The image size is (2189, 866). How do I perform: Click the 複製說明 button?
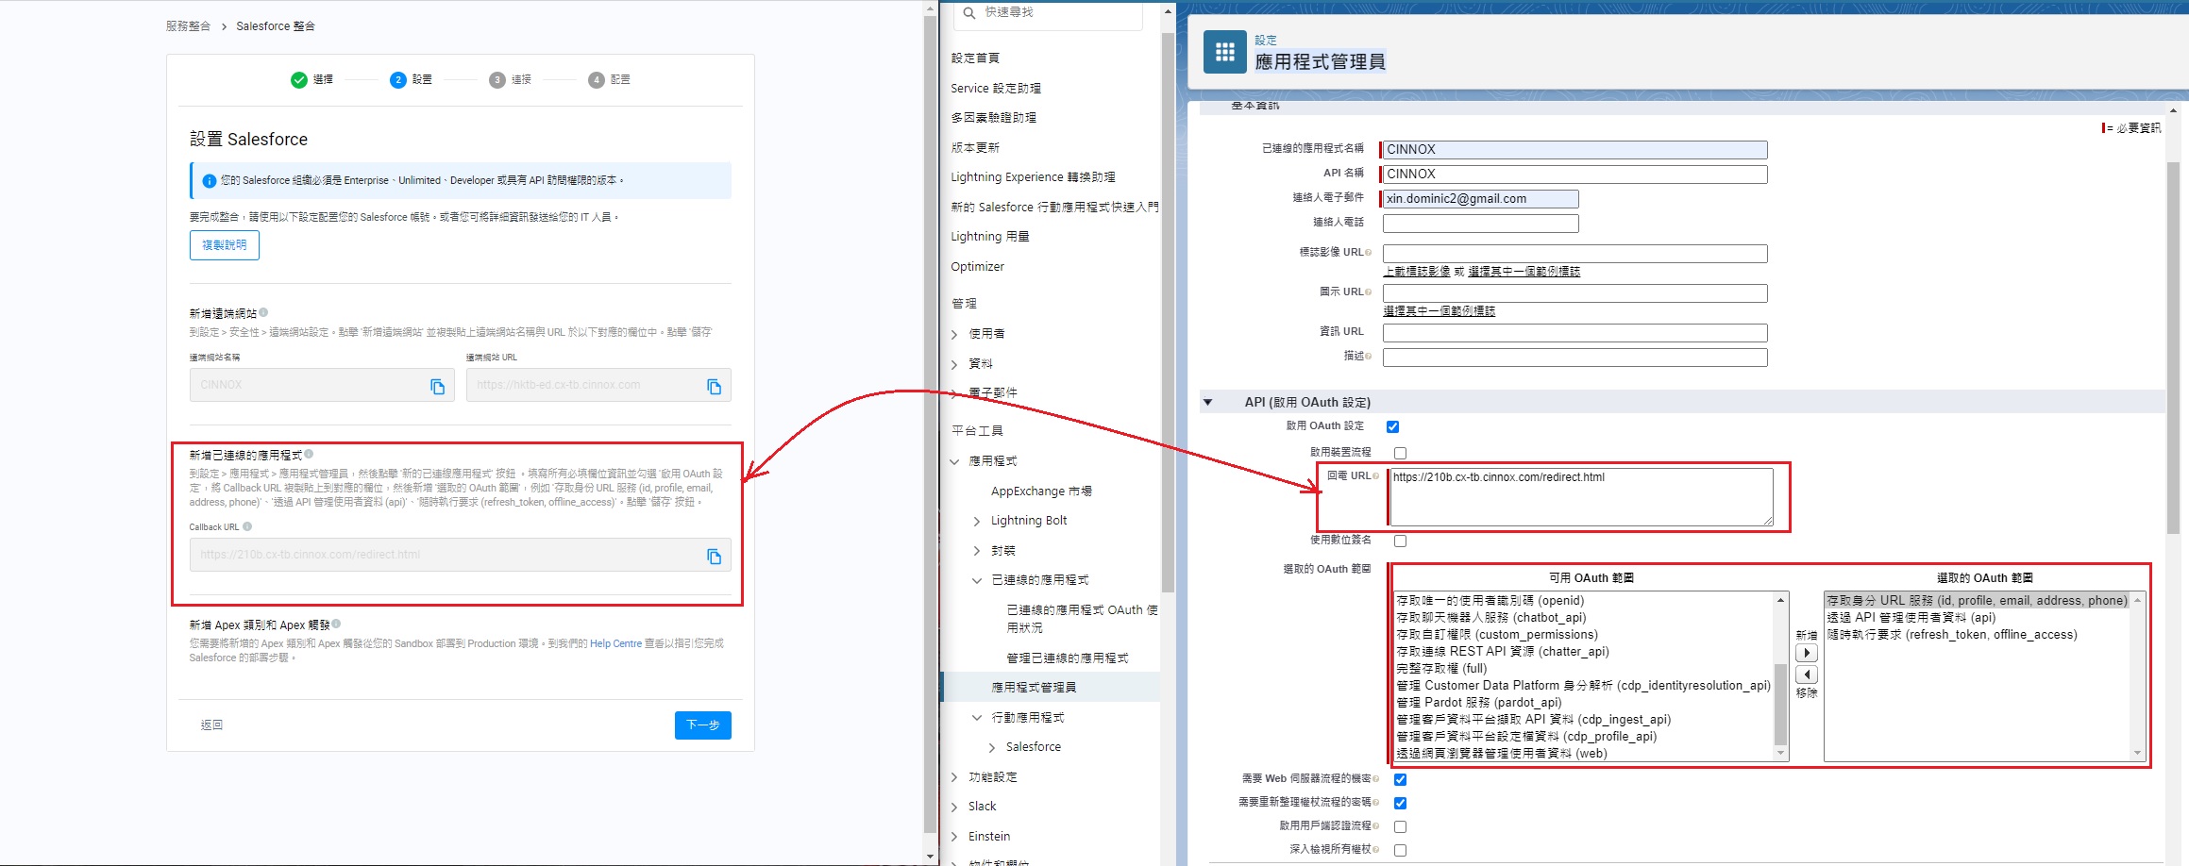coord(225,245)
